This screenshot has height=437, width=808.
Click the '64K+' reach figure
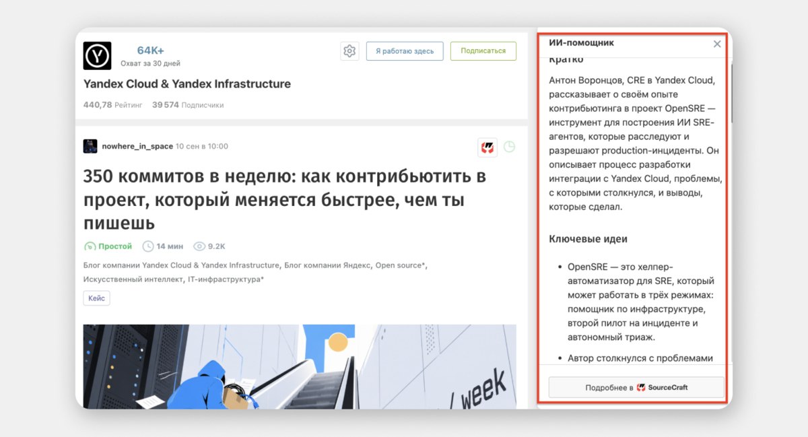[151, 51]
